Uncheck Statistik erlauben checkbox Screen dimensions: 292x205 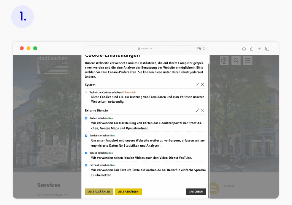tap(86, 136)
